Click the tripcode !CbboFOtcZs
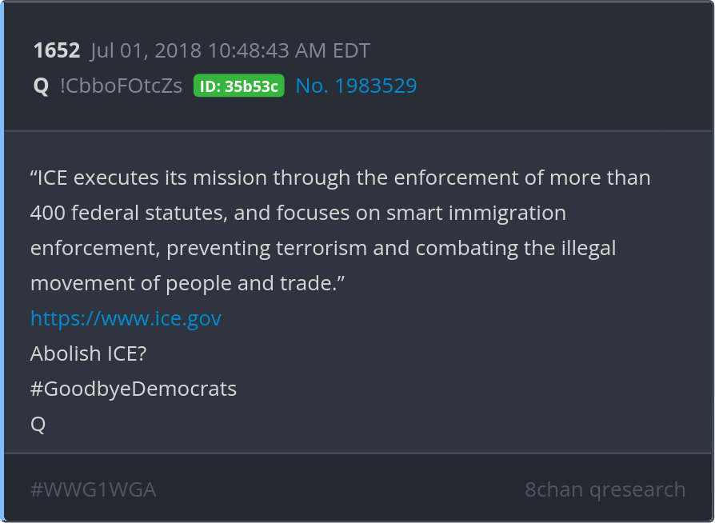This screenshot has width=715, height=523. 121,86
